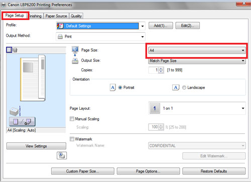Click the Copies number field
This screenshot has height=182, width=251.
tap(154, 70)
